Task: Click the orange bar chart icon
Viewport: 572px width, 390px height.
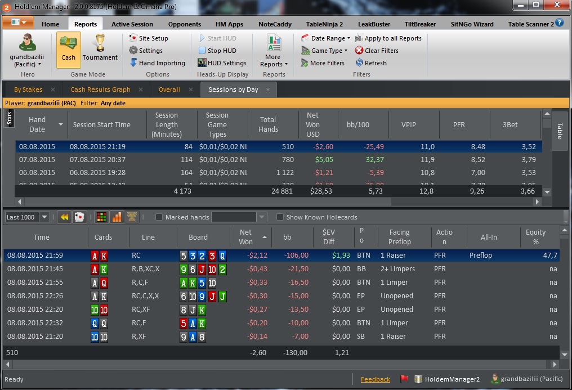Action: tap(117, 217)
